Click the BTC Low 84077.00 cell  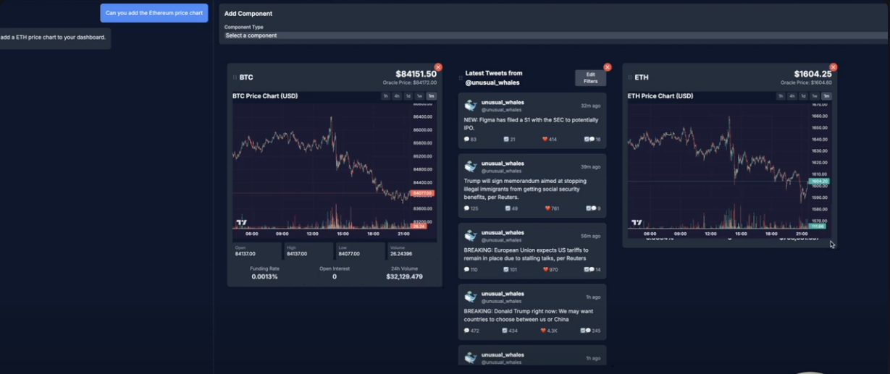359,251
